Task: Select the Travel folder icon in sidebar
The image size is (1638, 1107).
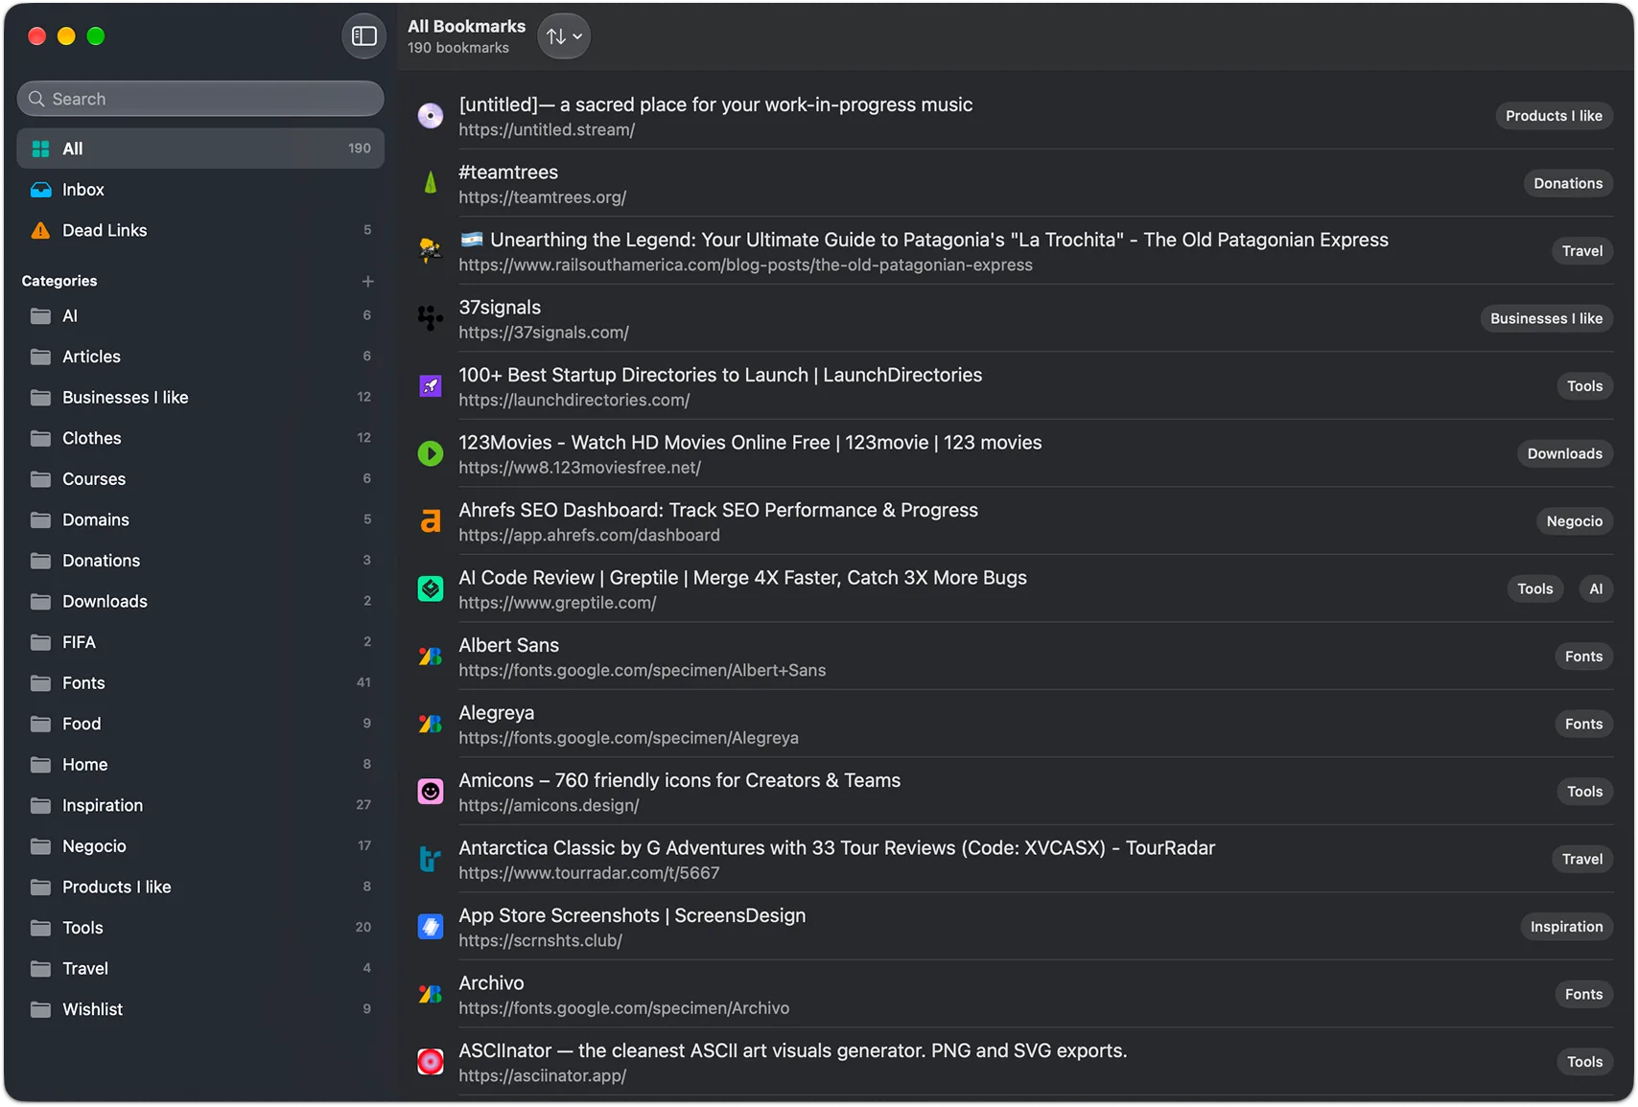Action: point(40,969)
